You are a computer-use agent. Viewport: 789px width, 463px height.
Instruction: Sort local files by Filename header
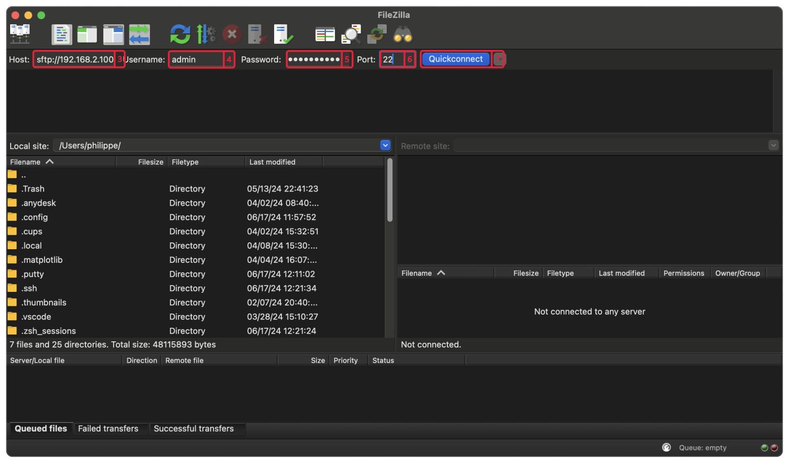(x=62, y=162)
